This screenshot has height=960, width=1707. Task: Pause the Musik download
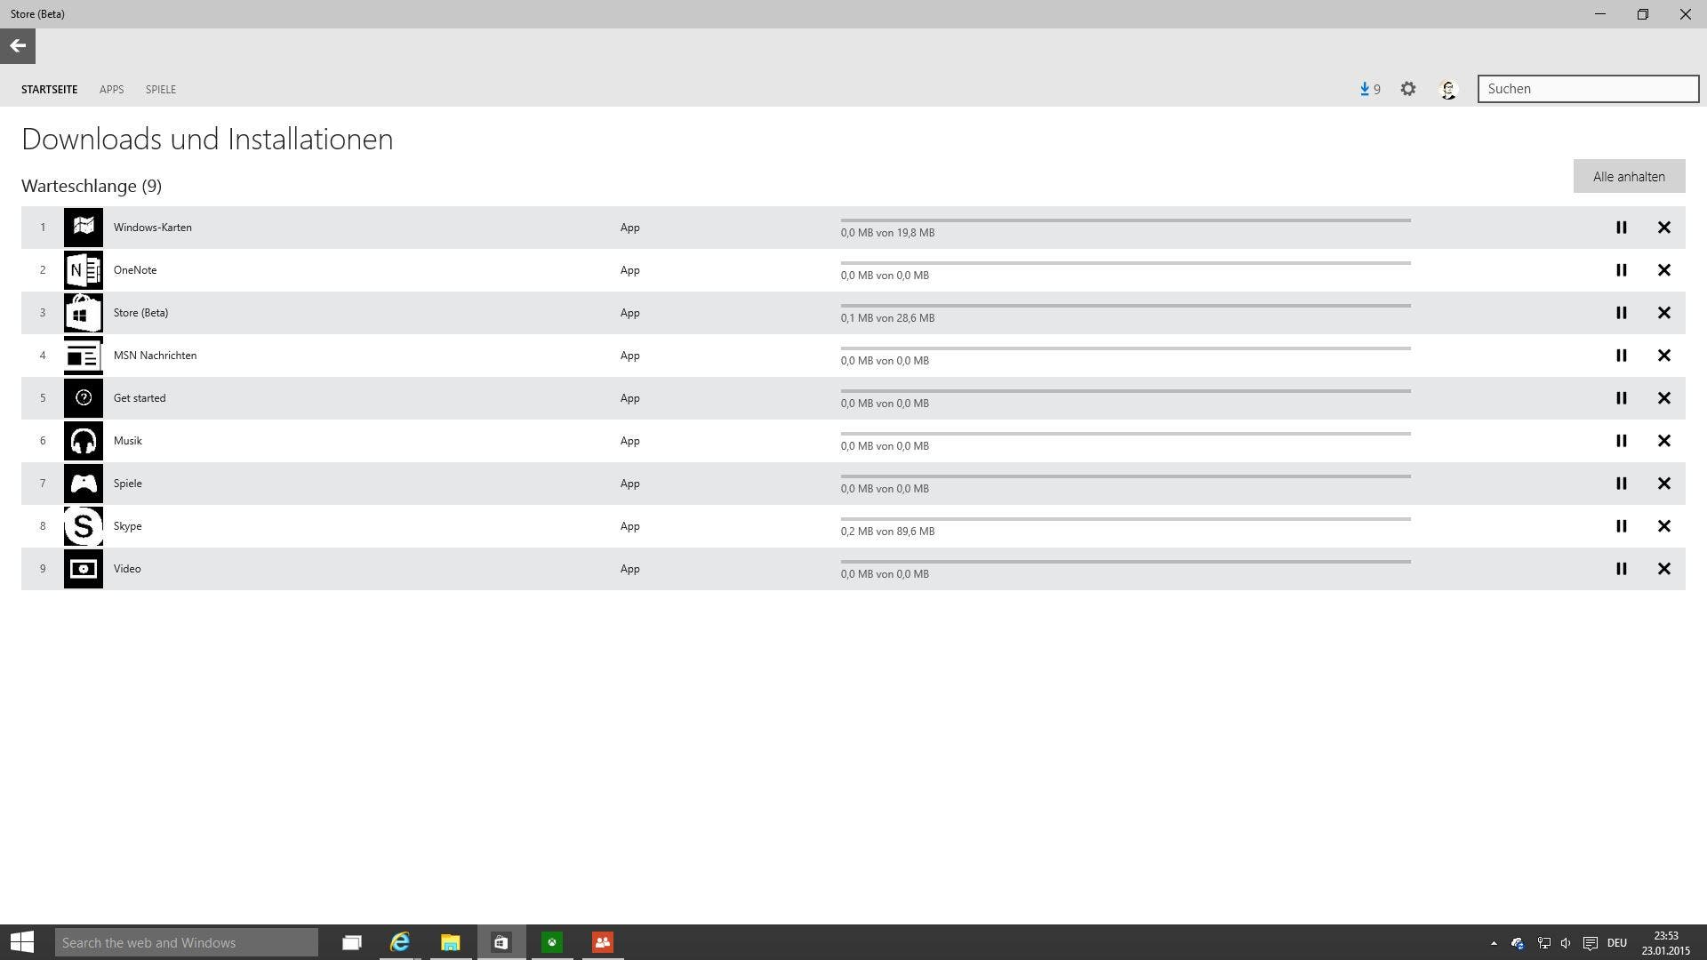point(1622,441)
